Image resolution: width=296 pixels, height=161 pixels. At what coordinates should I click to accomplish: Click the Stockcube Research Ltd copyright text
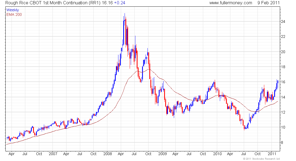[261, 159]
